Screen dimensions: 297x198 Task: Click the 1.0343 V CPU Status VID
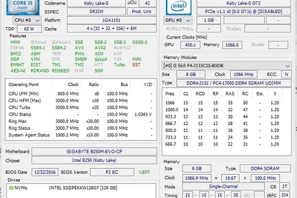click(143, 114)
